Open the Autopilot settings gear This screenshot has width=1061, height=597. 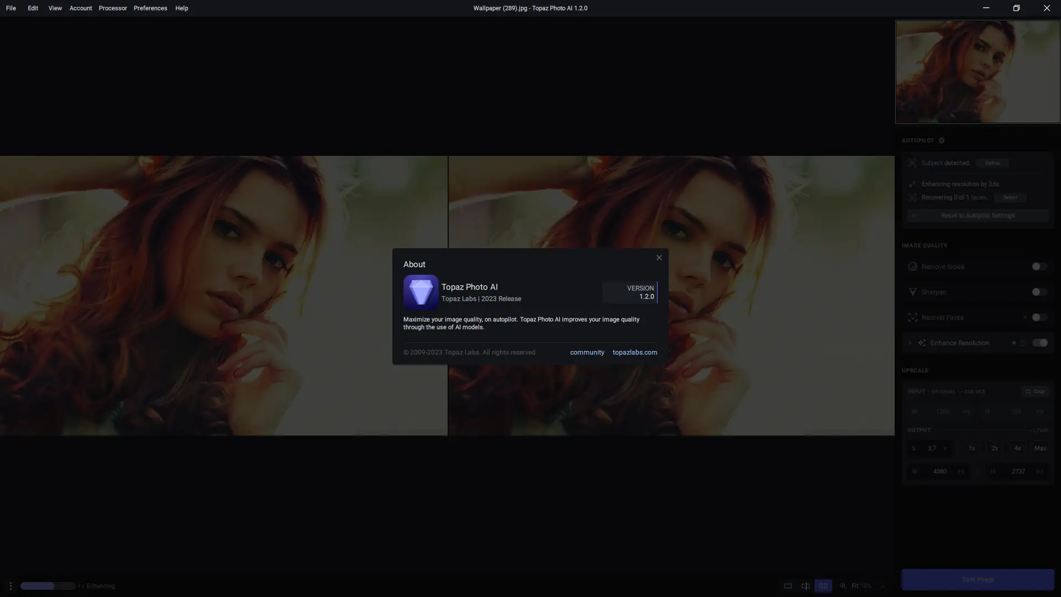942,140
